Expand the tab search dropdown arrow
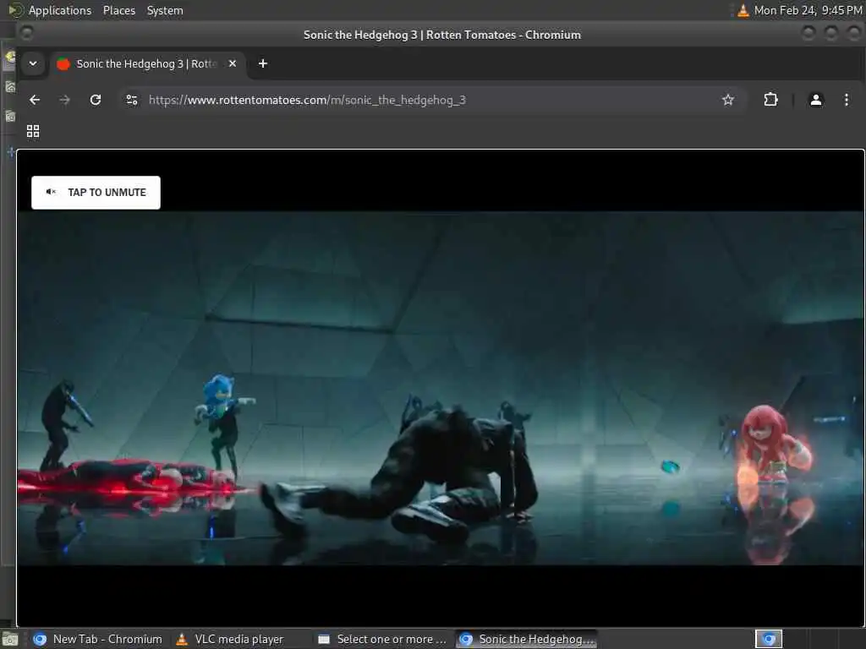 point(33,63)
